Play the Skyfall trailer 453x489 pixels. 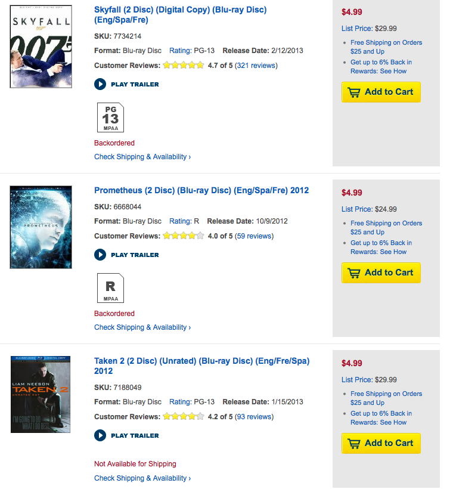[126, 84]
